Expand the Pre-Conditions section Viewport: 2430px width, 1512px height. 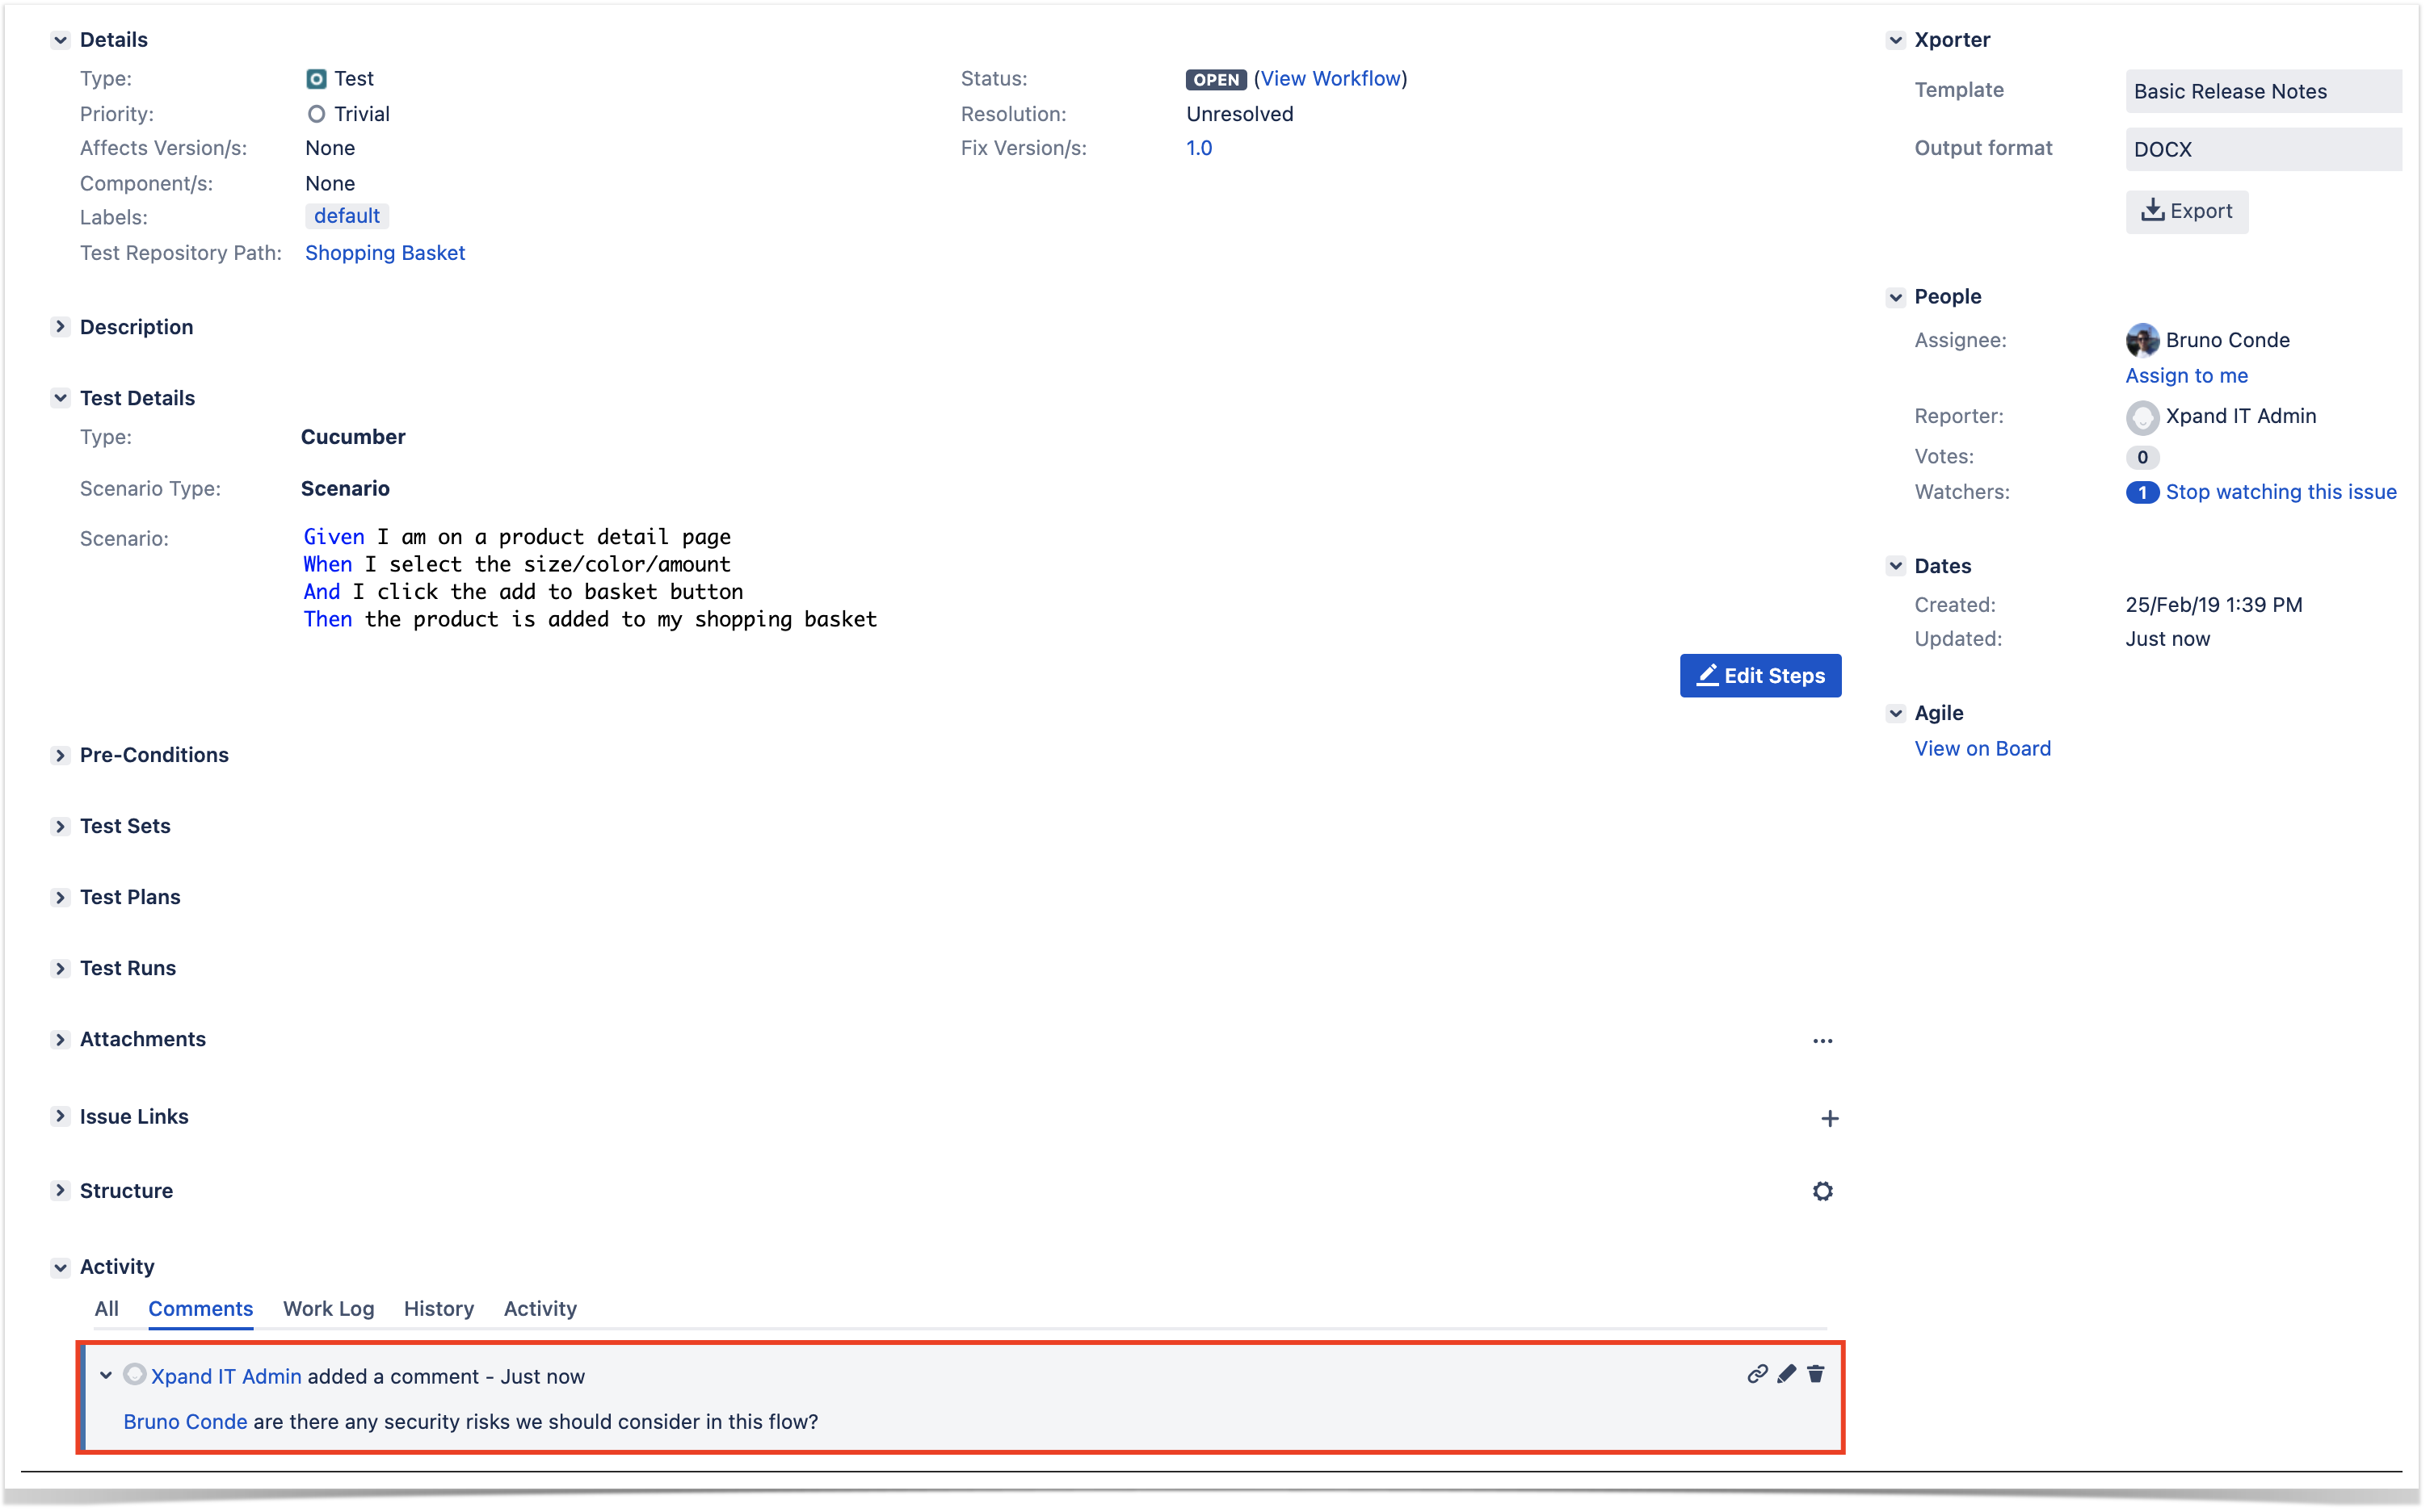[60, 756]
